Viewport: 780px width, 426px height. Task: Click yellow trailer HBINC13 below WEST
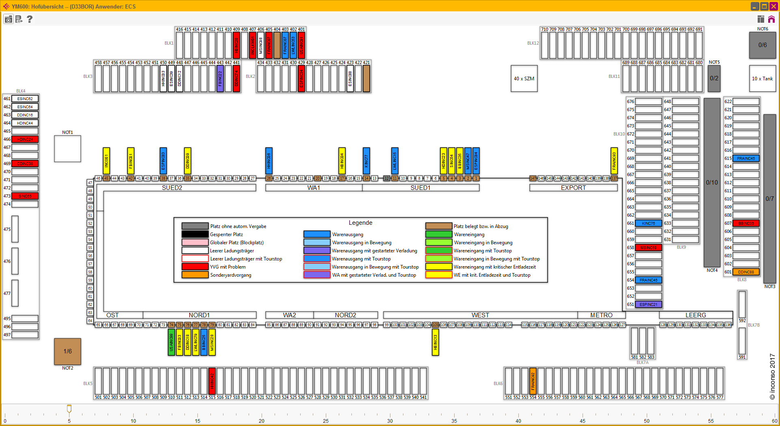click(435, 342)
